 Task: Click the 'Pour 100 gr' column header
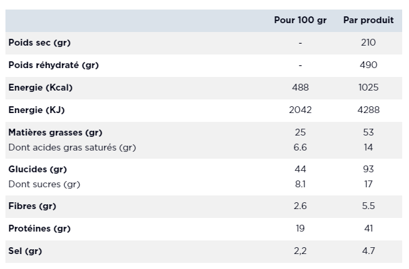[300, 20]
